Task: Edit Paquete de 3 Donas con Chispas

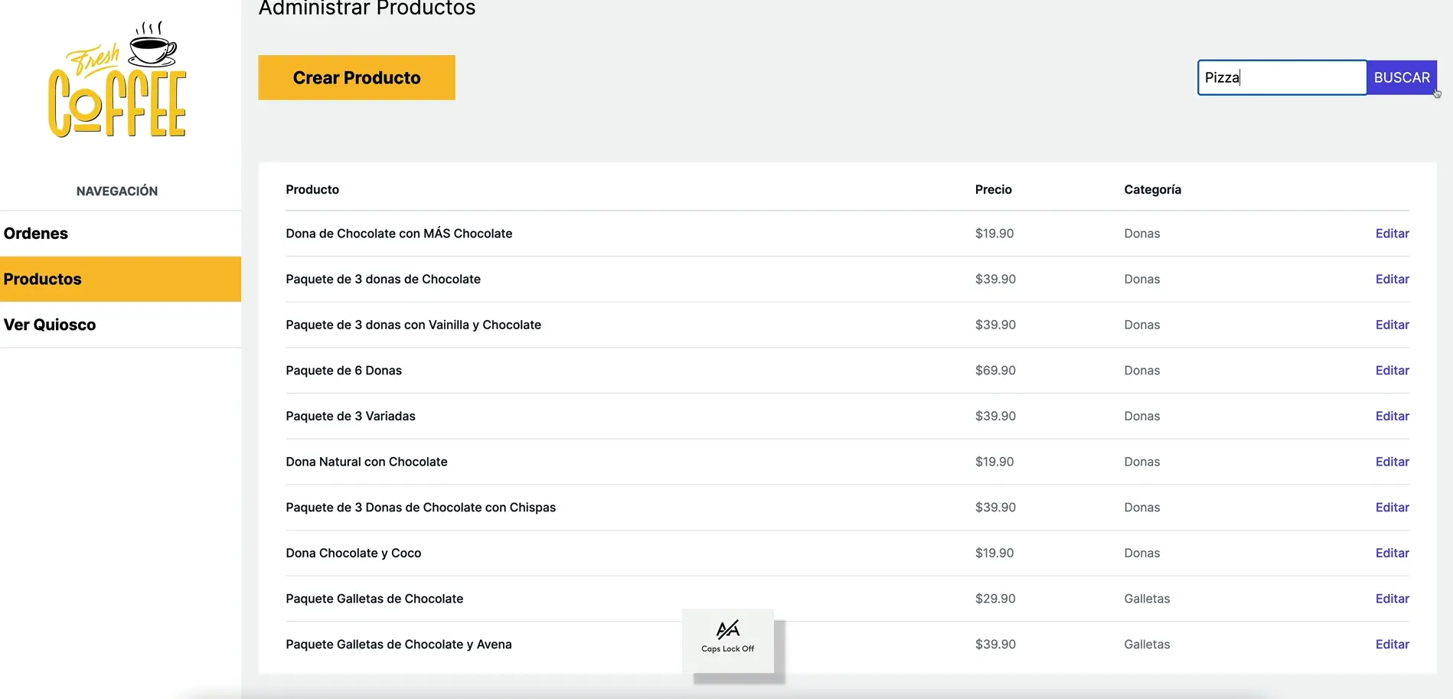Action: 1391,508
